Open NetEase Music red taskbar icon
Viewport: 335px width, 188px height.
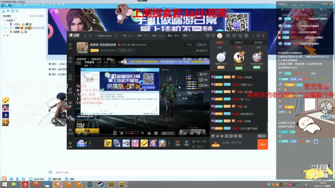pos(25,184)
